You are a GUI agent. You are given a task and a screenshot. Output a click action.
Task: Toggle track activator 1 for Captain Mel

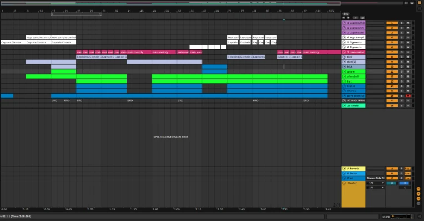392,23
